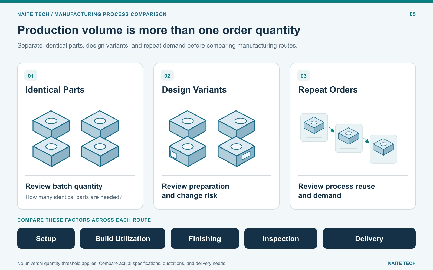Select the Repeat Orders card title
Screen dimensions: 433x270
[328, 90]
